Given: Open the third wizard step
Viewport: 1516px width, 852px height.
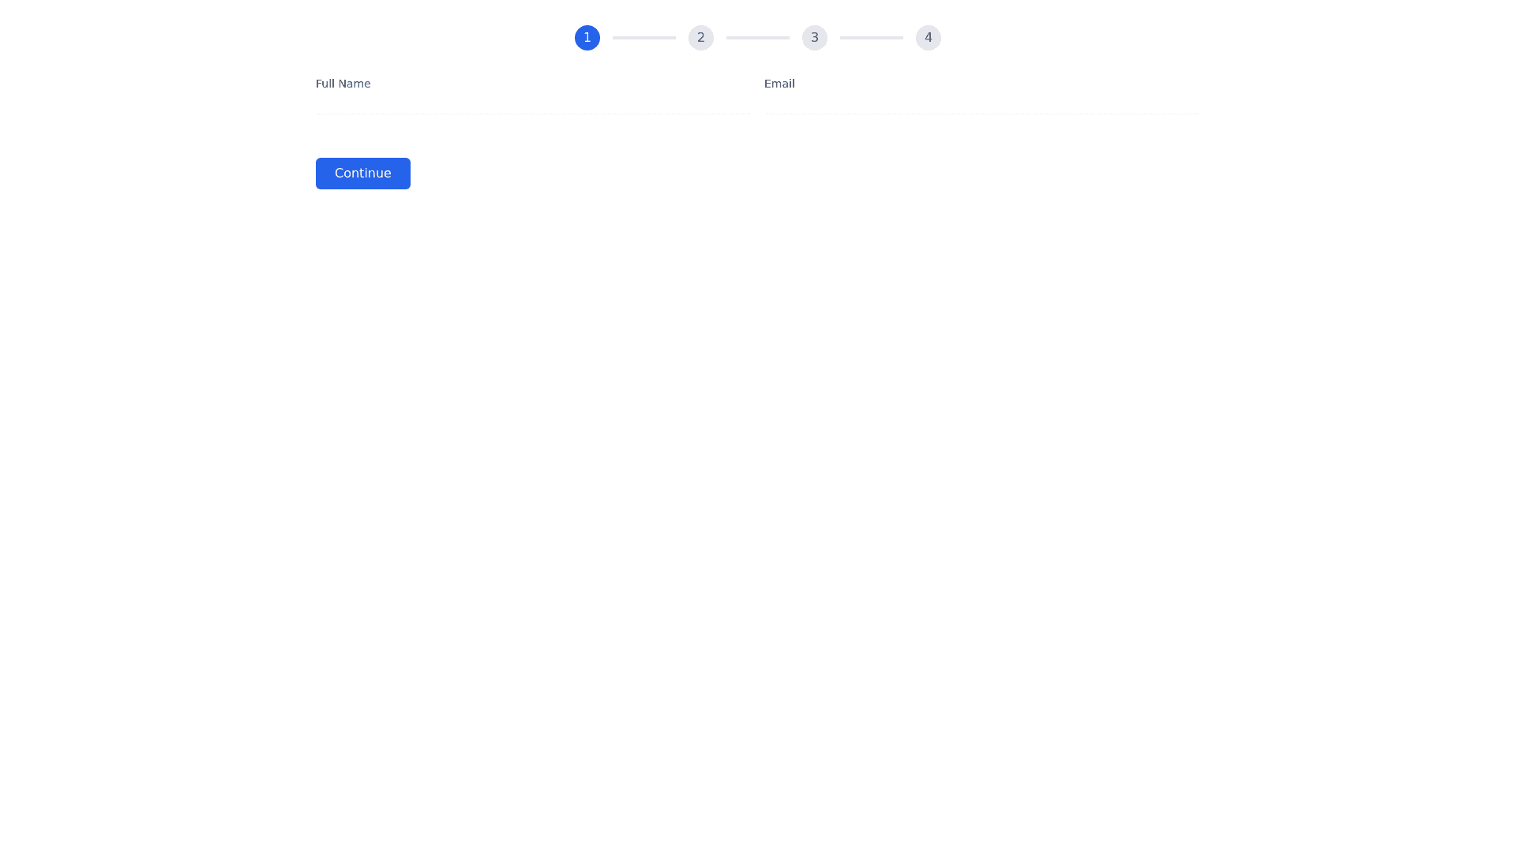Looking at the screenshot, I should (814, 38).
